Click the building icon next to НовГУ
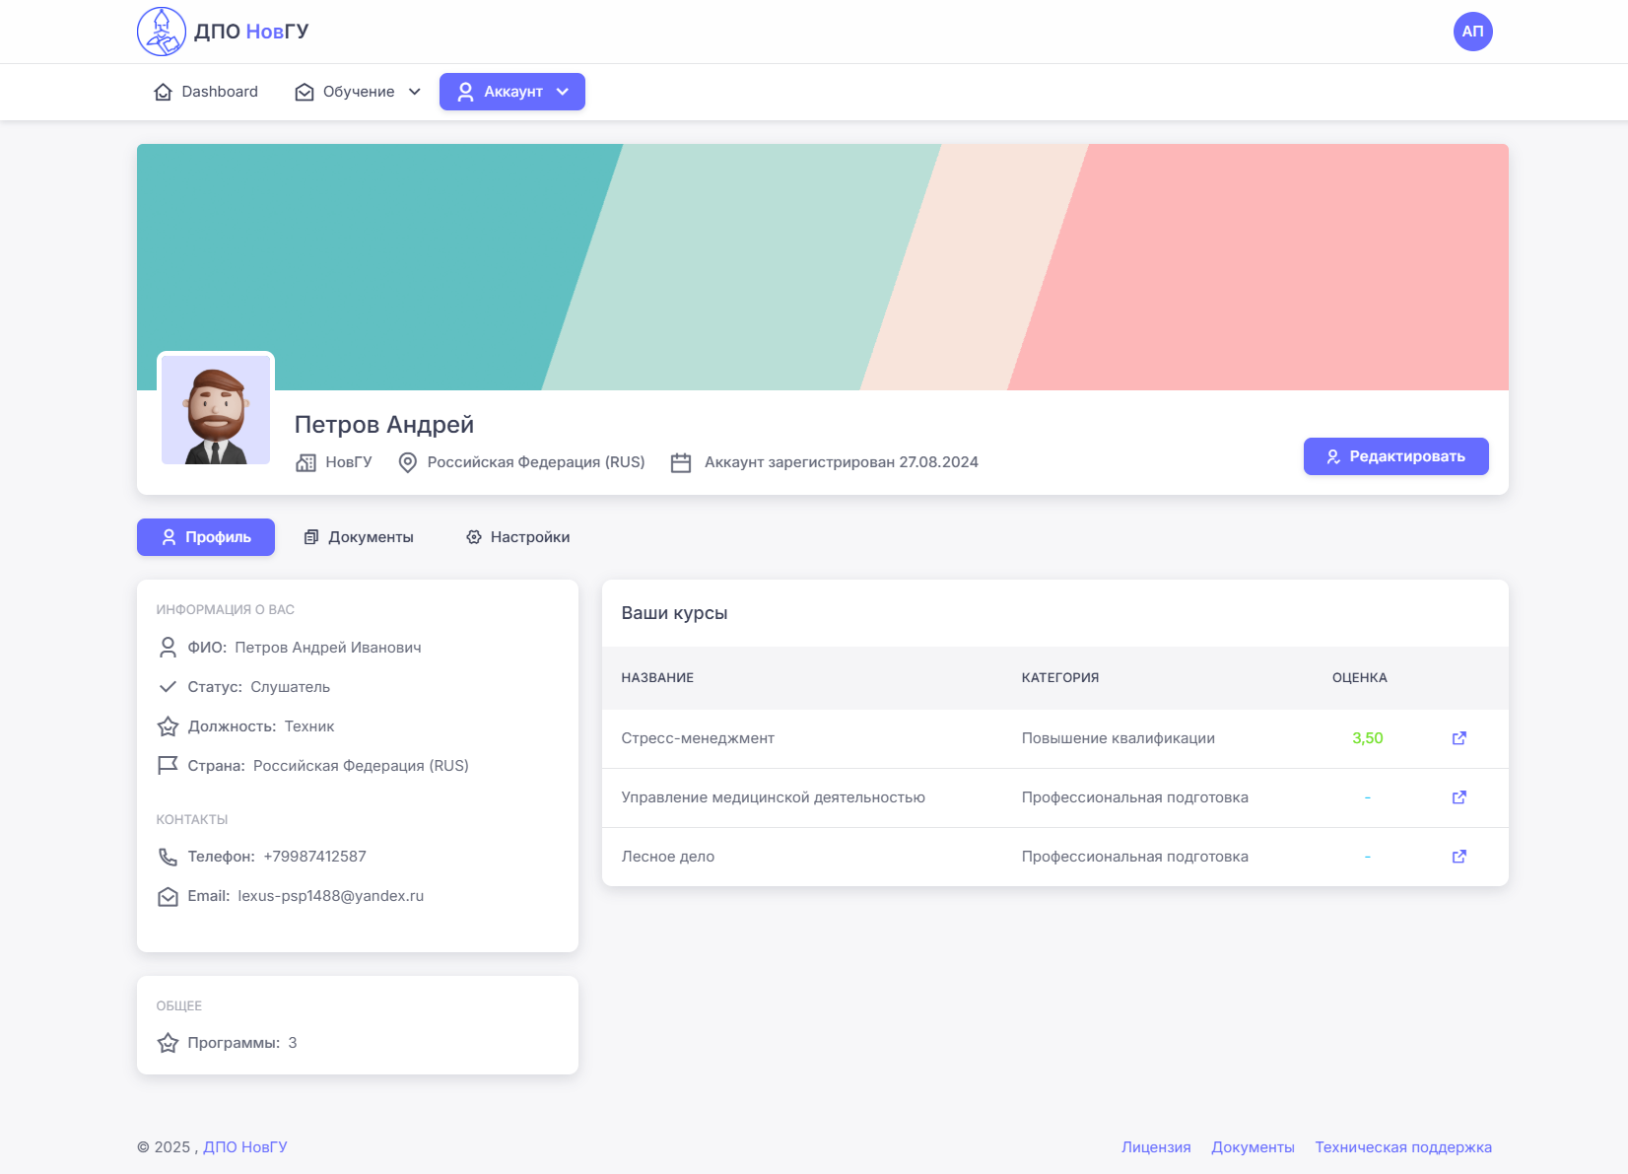 305,462
